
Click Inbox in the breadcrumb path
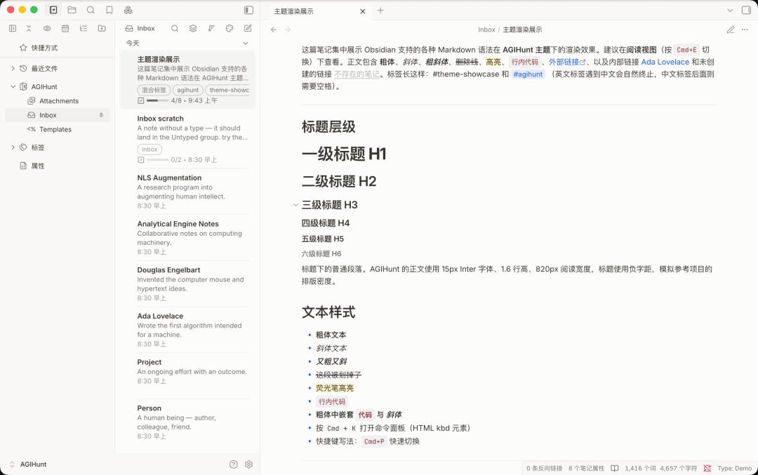(x=486, y=29)
